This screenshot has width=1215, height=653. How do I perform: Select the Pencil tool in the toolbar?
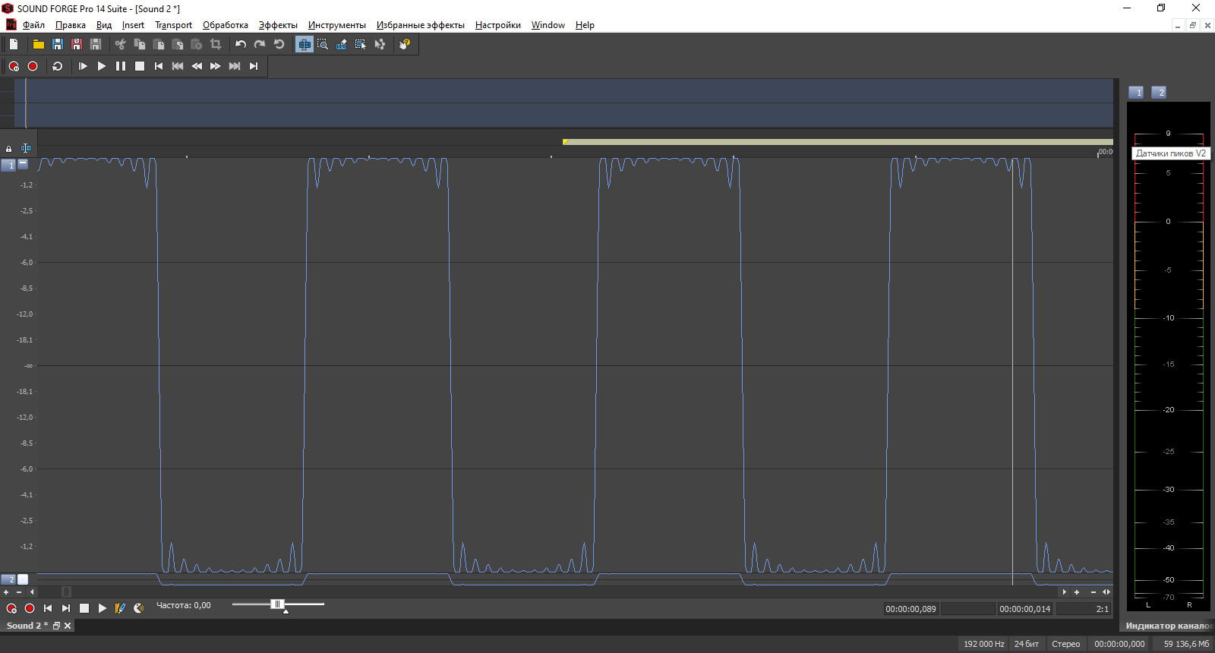point(342,45)
